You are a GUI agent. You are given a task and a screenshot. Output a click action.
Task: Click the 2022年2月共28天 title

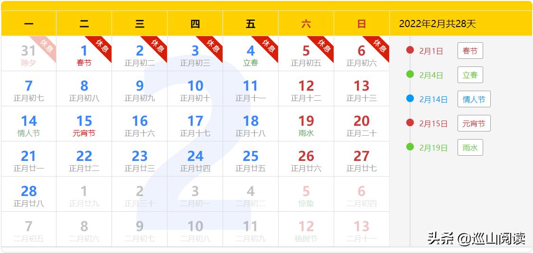(x=438, y=24)
